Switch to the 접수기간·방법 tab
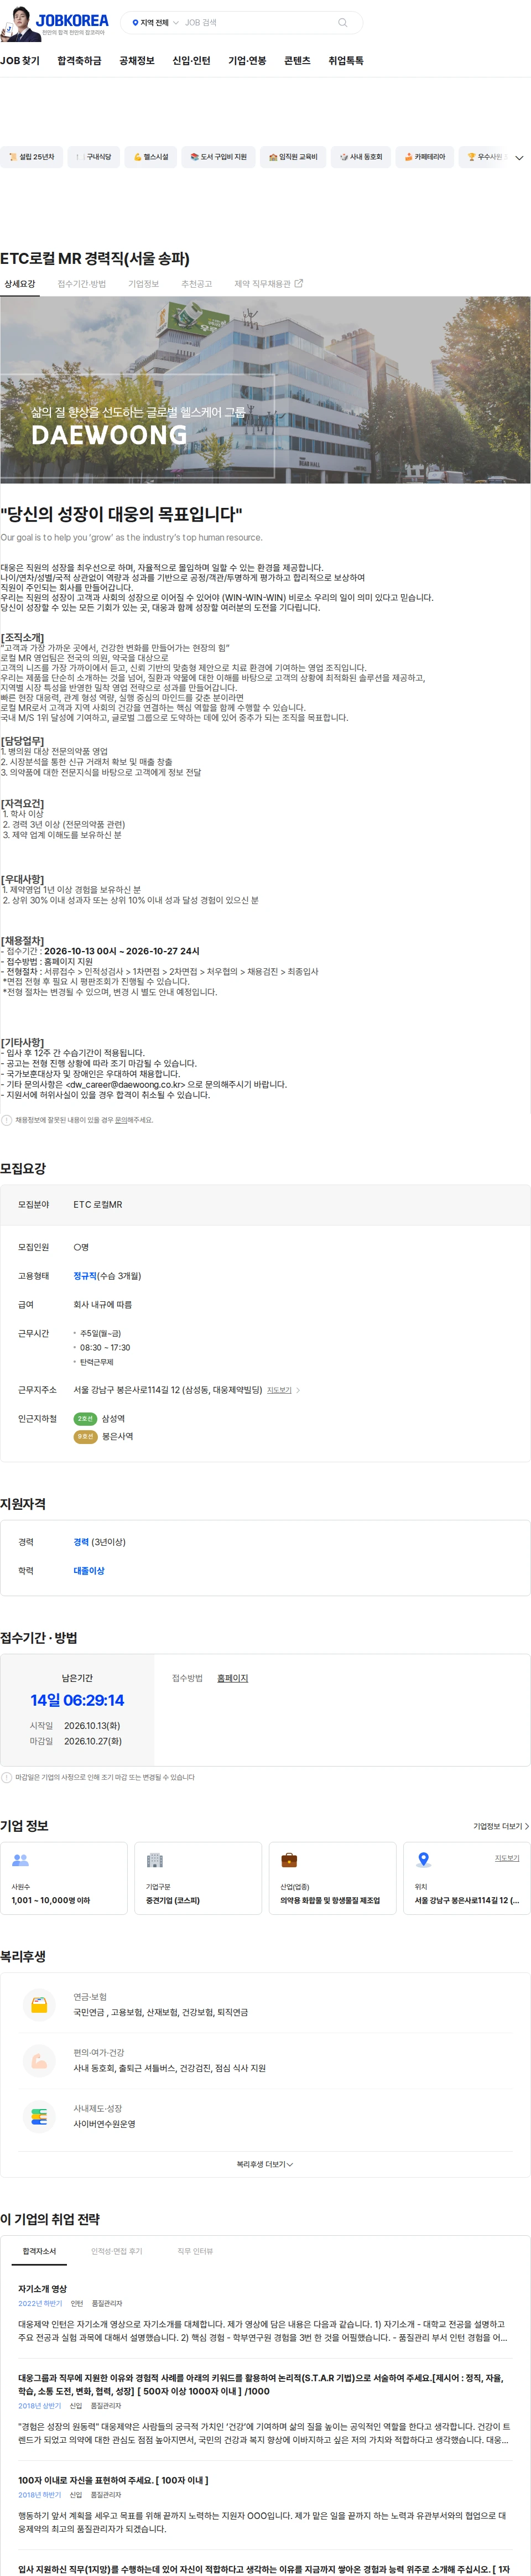The height and width of the screenshot is (2576, 531). [x=82, y=284]
